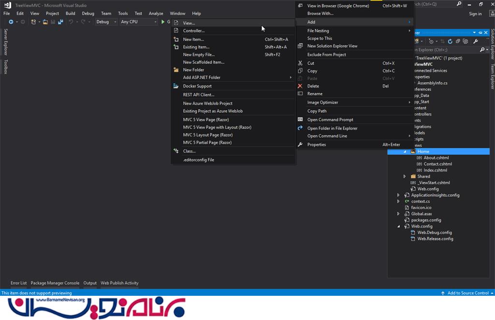
Task: Choose Class... in the Add submenu
Action: 233,151
